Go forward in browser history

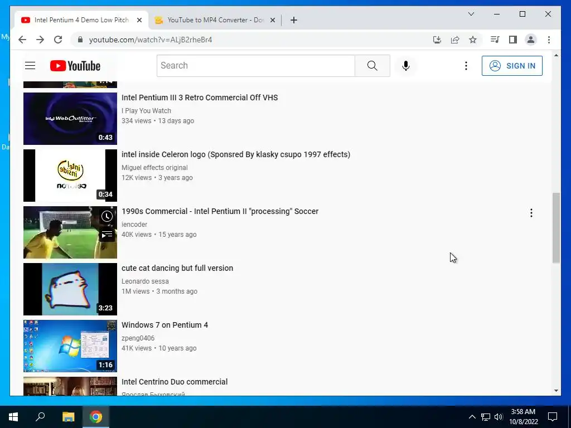point(40,40)
